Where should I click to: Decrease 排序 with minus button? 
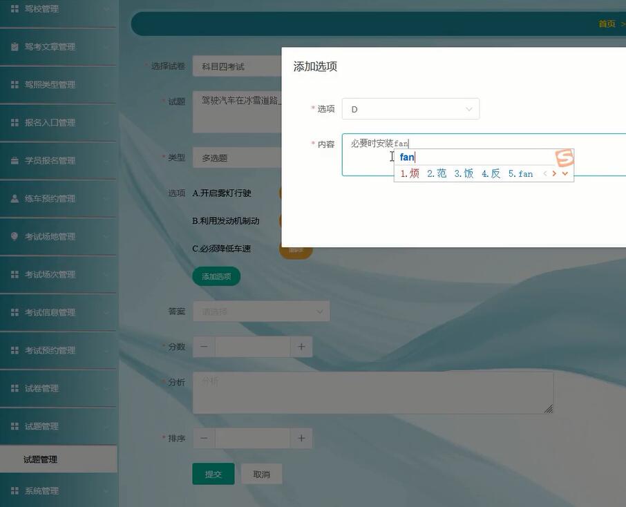pyautogui.click(x=204, y=439)
